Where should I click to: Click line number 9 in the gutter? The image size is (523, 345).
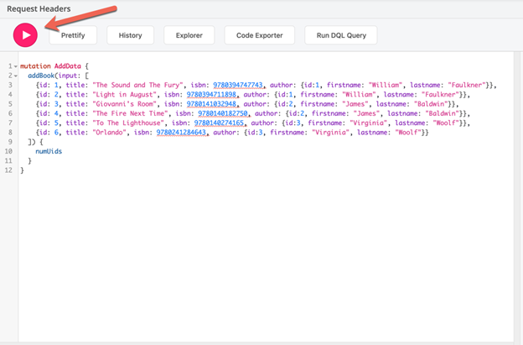point(10,142)
